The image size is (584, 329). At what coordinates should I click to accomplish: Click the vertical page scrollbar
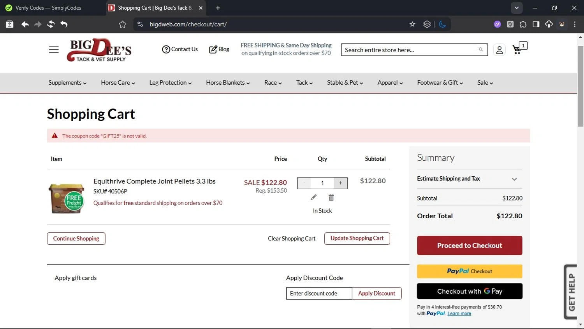(x=580, y=86)
